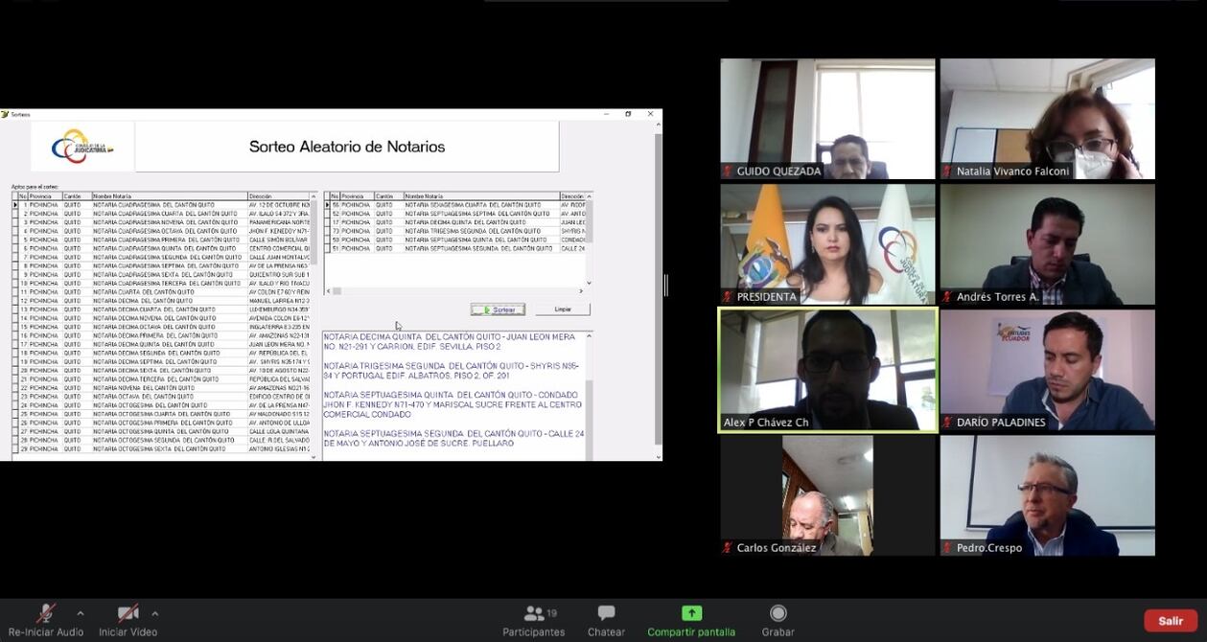Expand audio options arrow beside microphone
This screenshot has height=642, width=1207.
[81, 613]
